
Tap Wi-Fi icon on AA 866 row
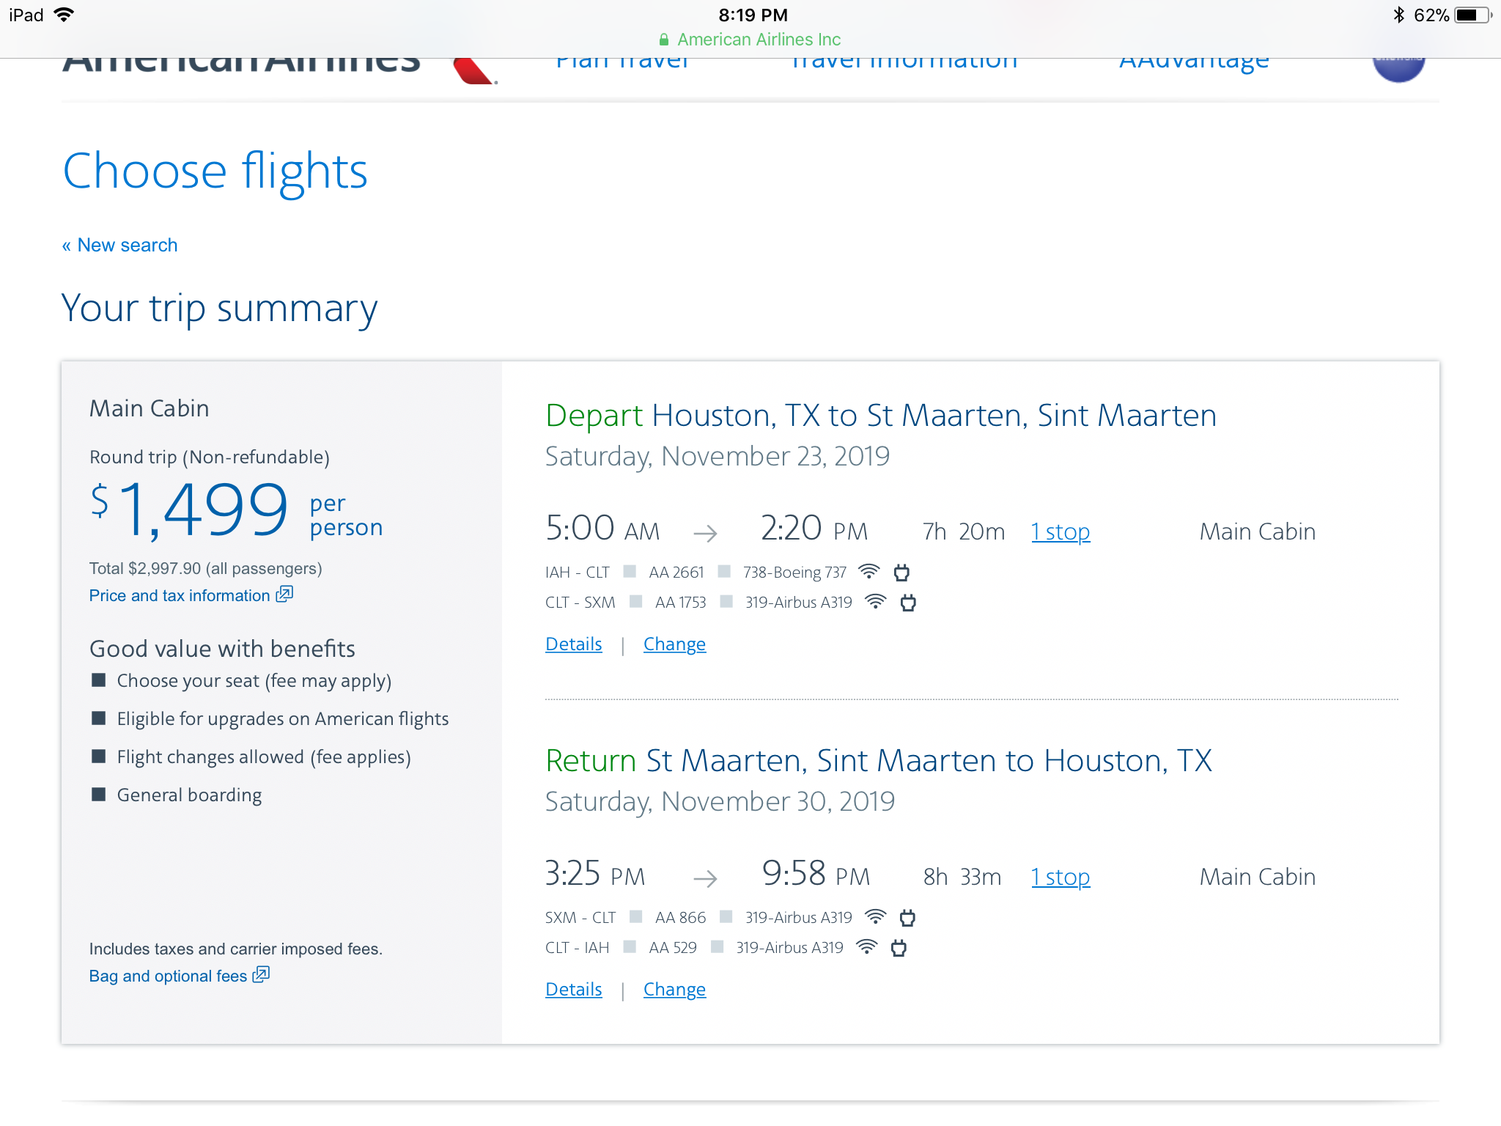pyautogui.click(x=875, y=917)
